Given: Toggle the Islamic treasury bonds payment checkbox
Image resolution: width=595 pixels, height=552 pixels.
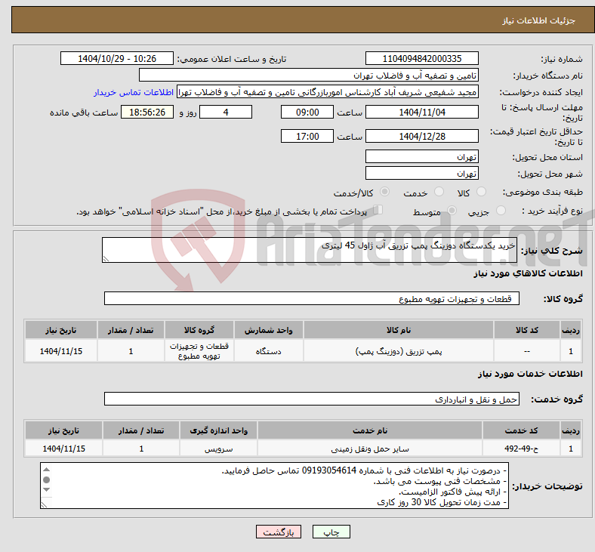Looking at the screenshot, I should pyautogui.click(x=378, y=209).
